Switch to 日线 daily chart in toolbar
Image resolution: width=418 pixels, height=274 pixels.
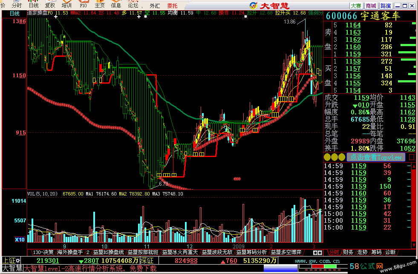click(34, 4)
